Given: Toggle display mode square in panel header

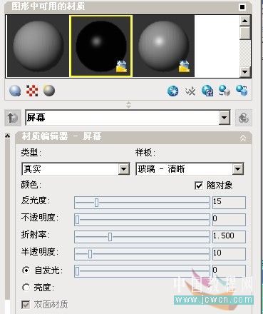Looking at the screenshot, I should coord(242,7).
